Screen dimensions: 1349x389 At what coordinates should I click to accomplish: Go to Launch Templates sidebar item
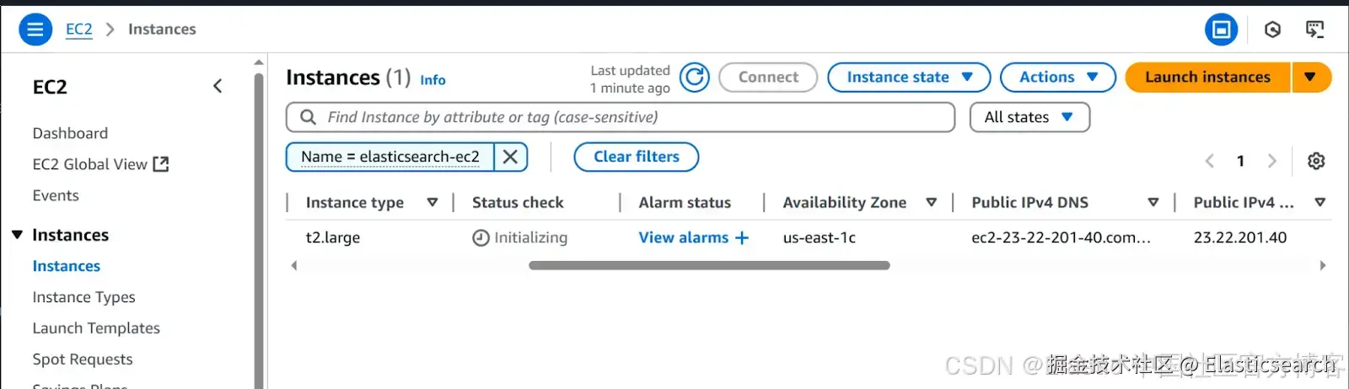click(96, 328)
